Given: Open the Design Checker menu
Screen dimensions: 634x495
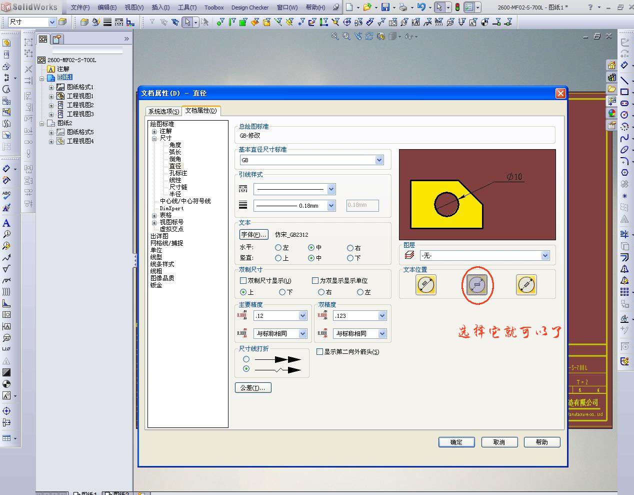Looking at the screenshot, I should 250,8.
